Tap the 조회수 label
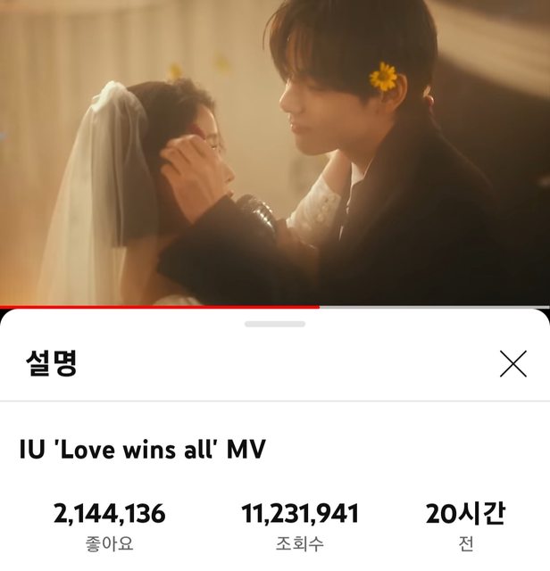Image resolution: width=550 pixels, height=571 pixels. point(300,543)
